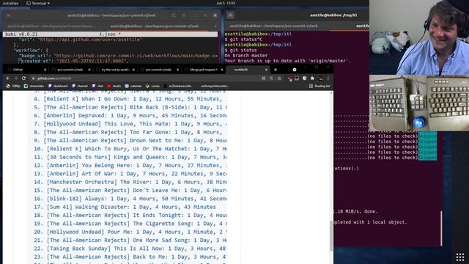Click 'On branch master' terminal line
Image resolution: width=469 pixels, height=264 pixels.
tap(246, 56)
